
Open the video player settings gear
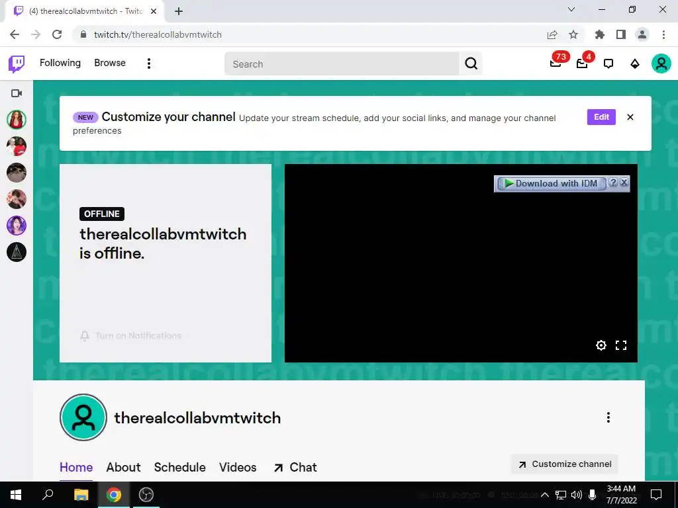pos(601,345)
